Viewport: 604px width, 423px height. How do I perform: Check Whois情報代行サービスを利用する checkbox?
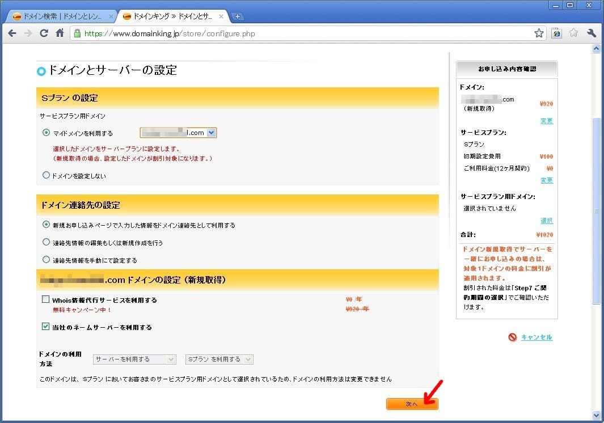point(46,300)
